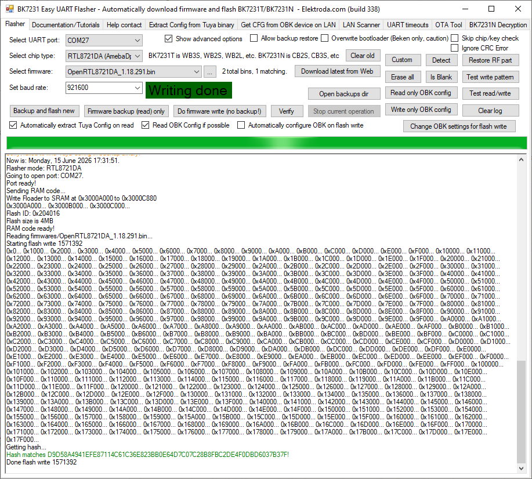The width and height of the screenshot is (532, 479).
Task: Click Download latest from Web
Action: (337, 71)
